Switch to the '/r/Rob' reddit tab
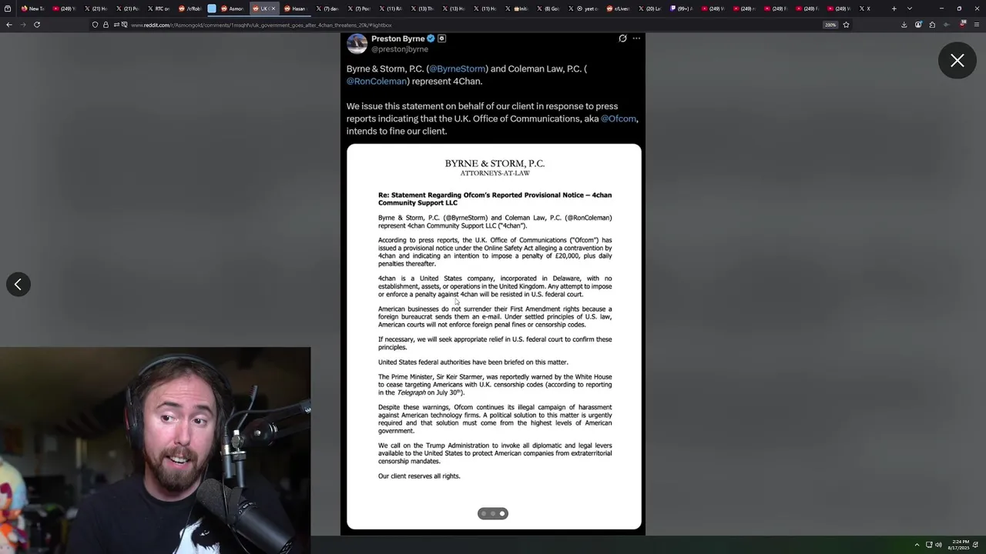The width and height of the screenshot is (986, 554). pyautogui.click(x=191, y=8)
